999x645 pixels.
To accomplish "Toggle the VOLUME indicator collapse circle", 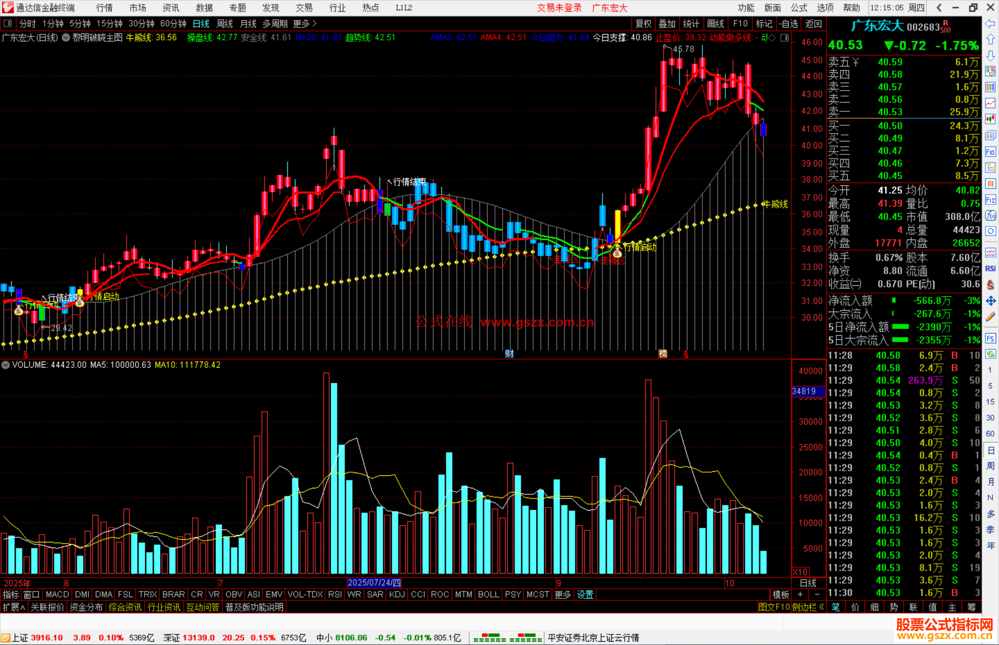I will click(x=6, y=365).
